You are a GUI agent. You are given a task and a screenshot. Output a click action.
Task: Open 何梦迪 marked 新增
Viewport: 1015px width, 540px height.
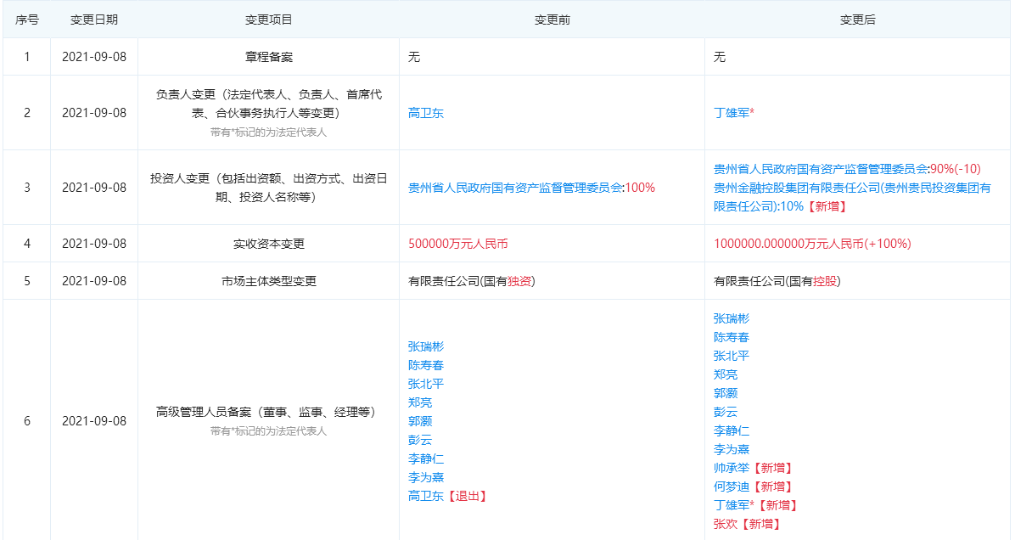click(731, 487)
